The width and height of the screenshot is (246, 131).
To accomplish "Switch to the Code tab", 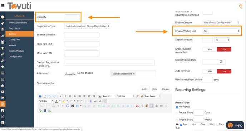I will coord(155,89).
